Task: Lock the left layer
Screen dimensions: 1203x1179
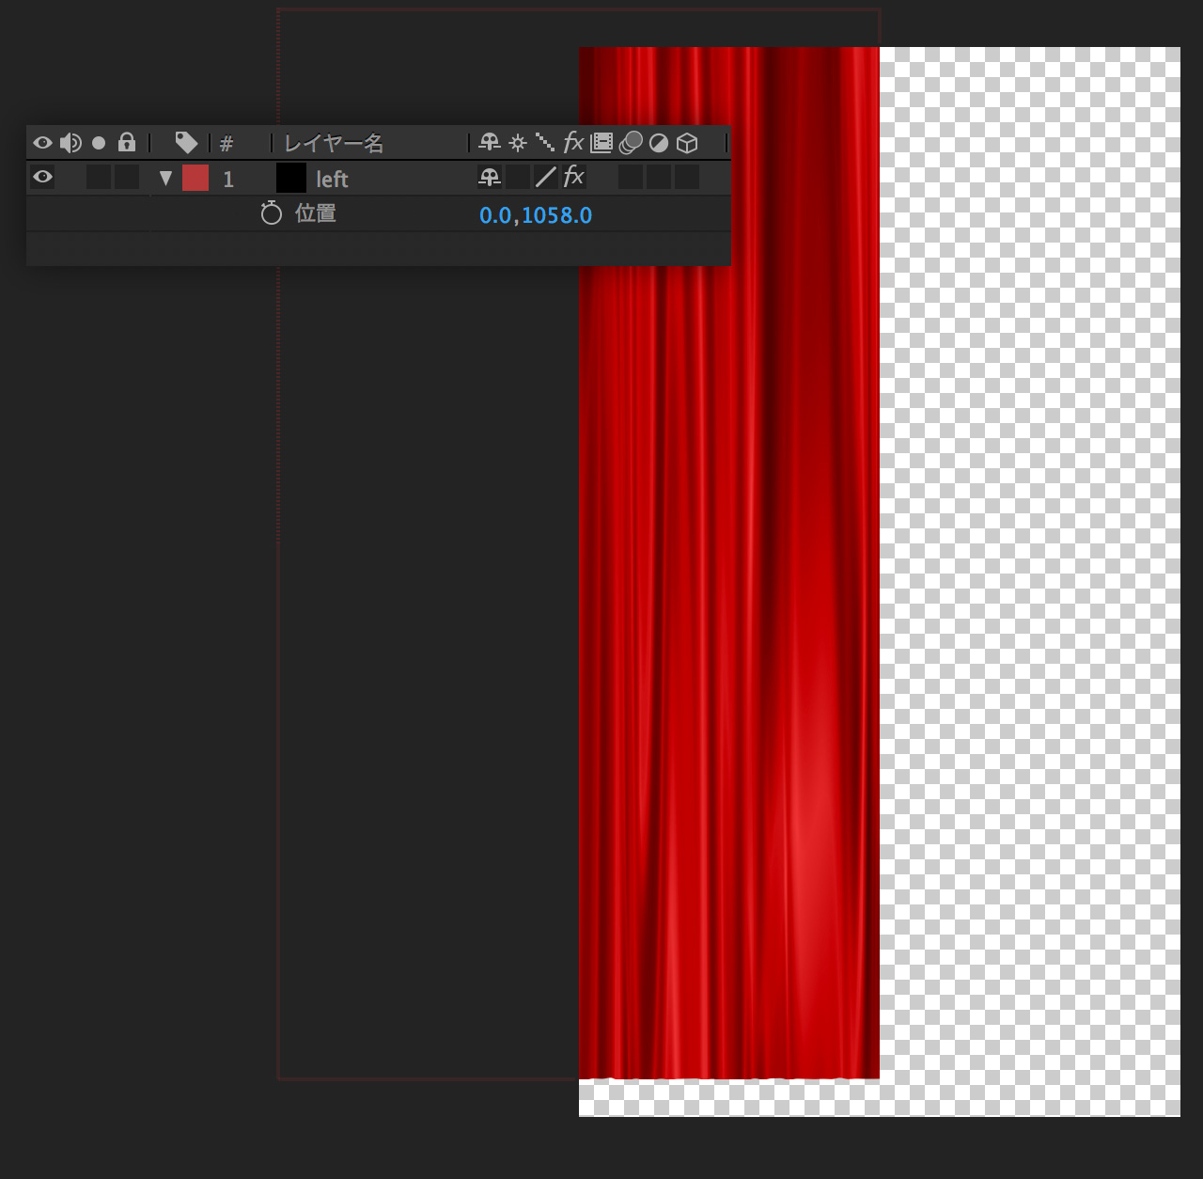Action: point(127,177)
